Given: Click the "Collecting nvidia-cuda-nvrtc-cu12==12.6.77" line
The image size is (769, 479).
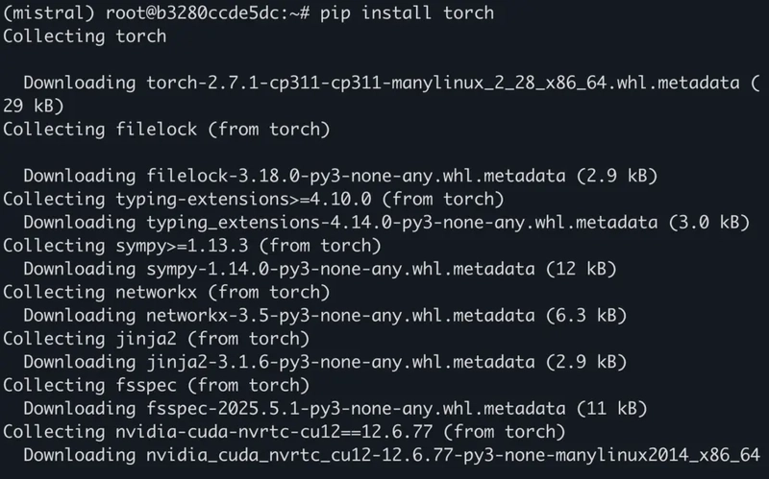Looking at the screenshot, I should (285, 430).
